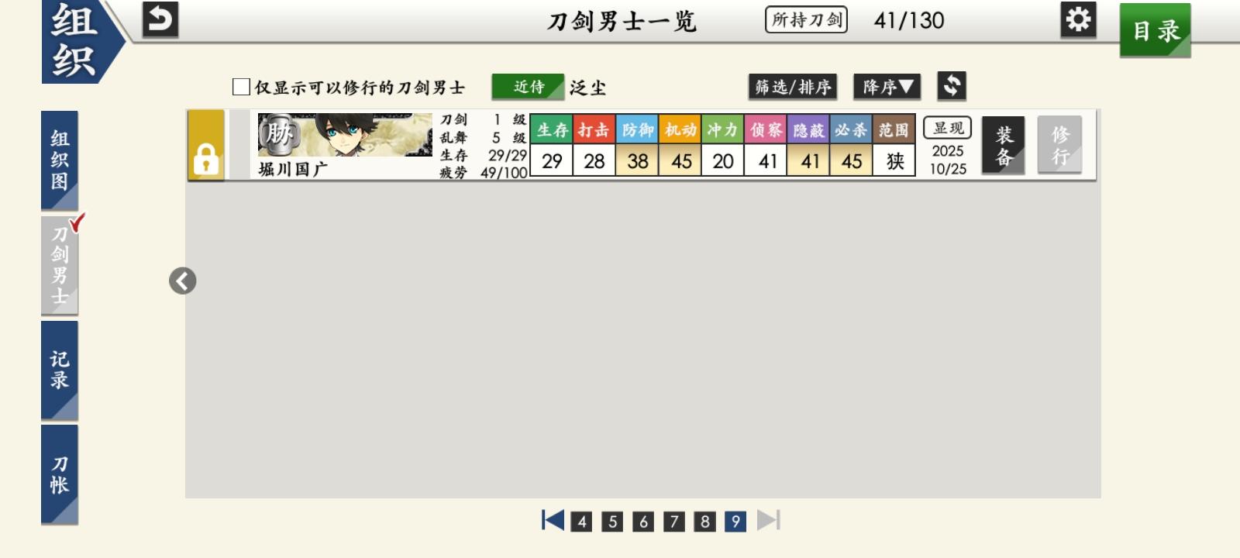Jump to first page arrow icon
Screen dimensions: 1240x558
553,520
